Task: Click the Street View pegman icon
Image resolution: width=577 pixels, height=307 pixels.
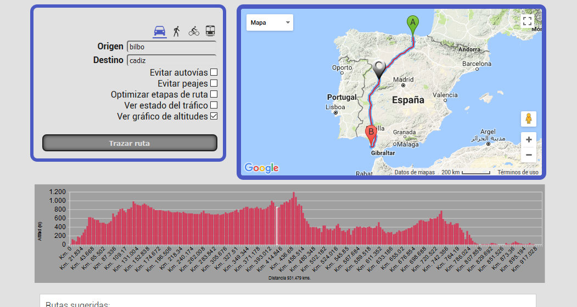Action: 529,119
